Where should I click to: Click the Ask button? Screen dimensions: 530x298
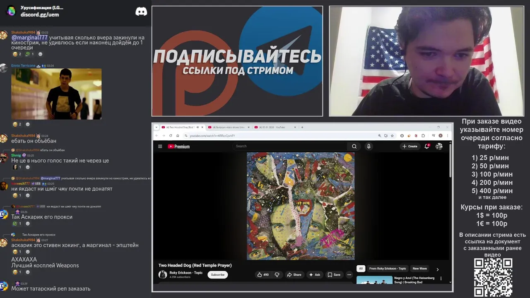pos(315,274)
